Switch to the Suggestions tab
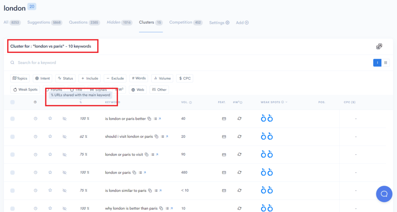This screenshot has width=397, height=212. click(x=45, y=22)
